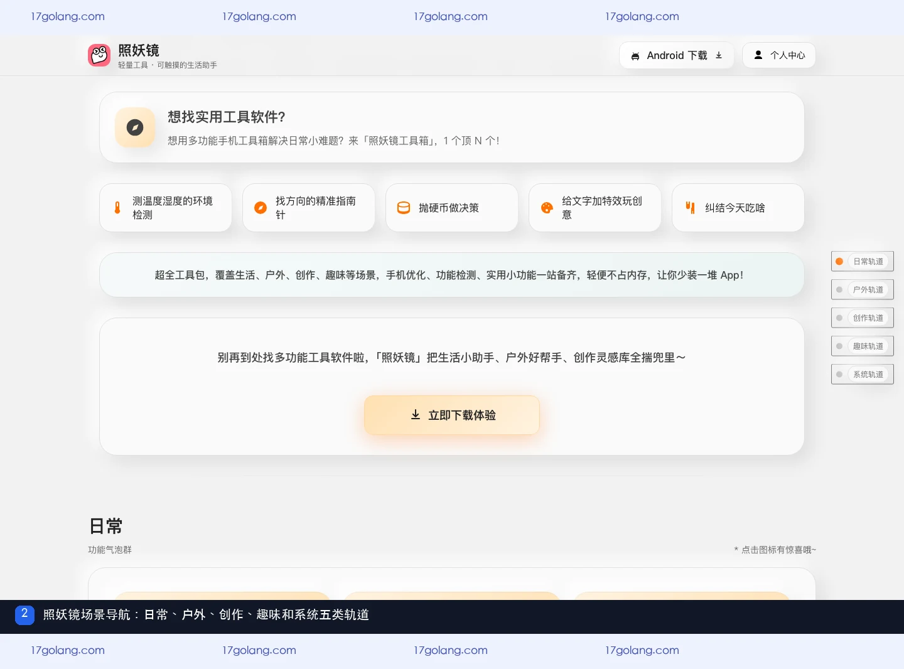The image size is (904, 669).
Task: Click the text starting 别再到处找多功能工具软件啦
Action: click(x=452, y=358)
